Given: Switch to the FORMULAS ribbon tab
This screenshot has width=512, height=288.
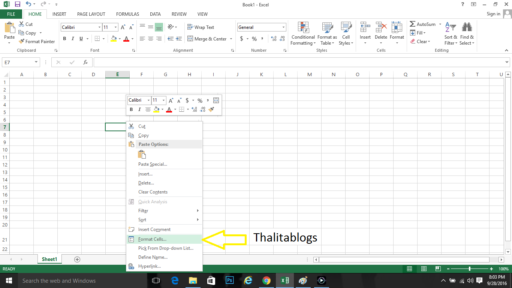Looking at the screenshot, I should 127,14.
